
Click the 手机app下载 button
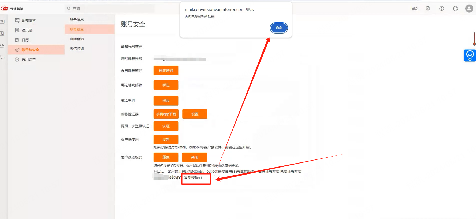coord(166,114)
